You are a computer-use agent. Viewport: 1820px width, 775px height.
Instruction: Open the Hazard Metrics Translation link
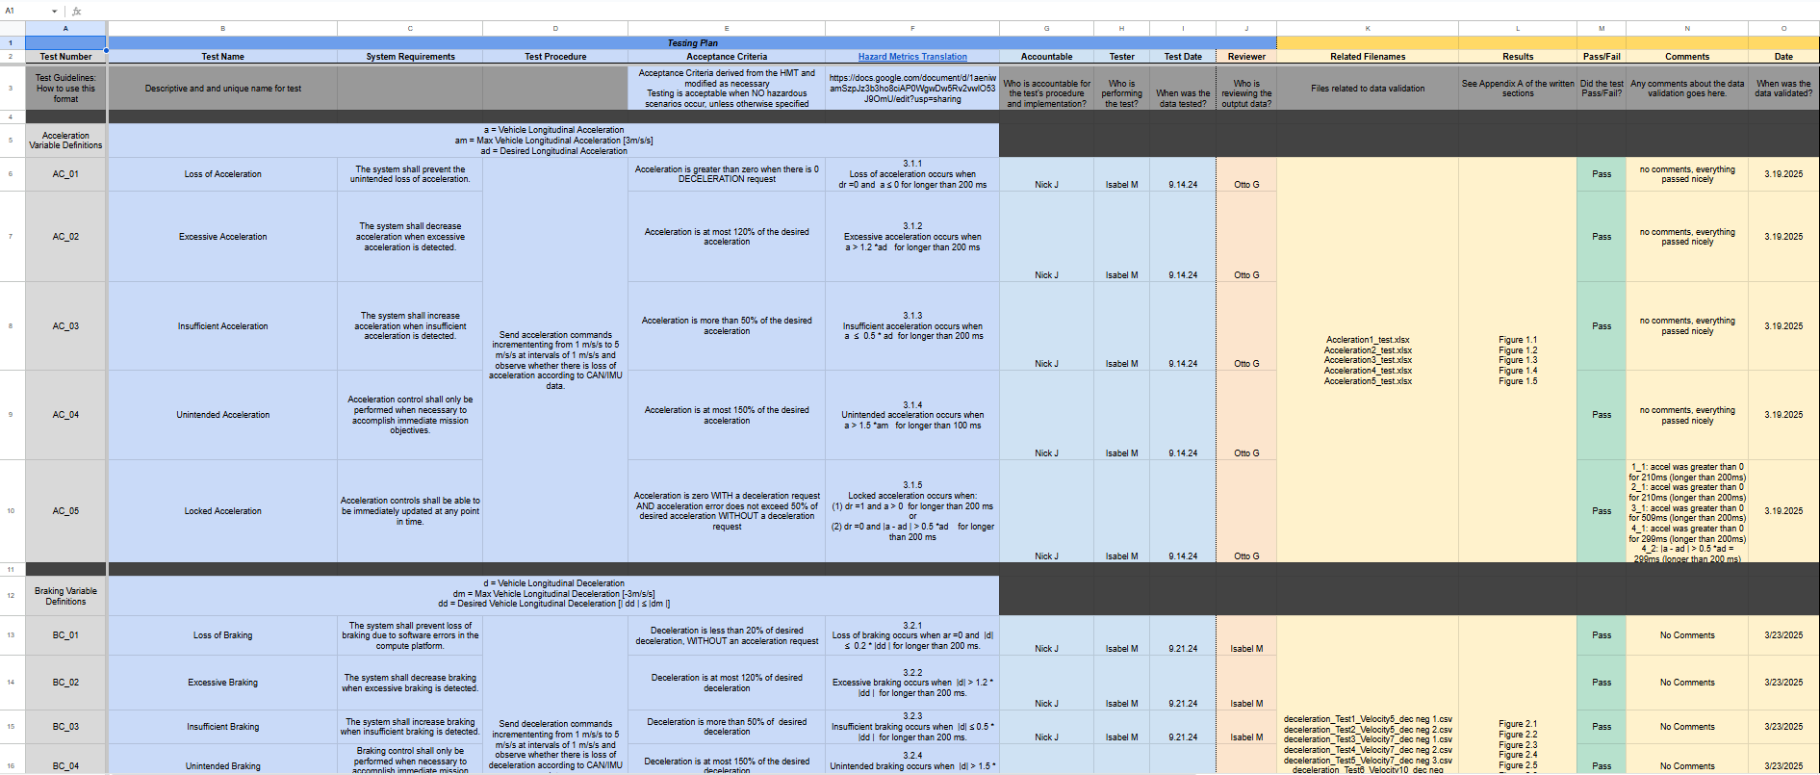(911, 57)
